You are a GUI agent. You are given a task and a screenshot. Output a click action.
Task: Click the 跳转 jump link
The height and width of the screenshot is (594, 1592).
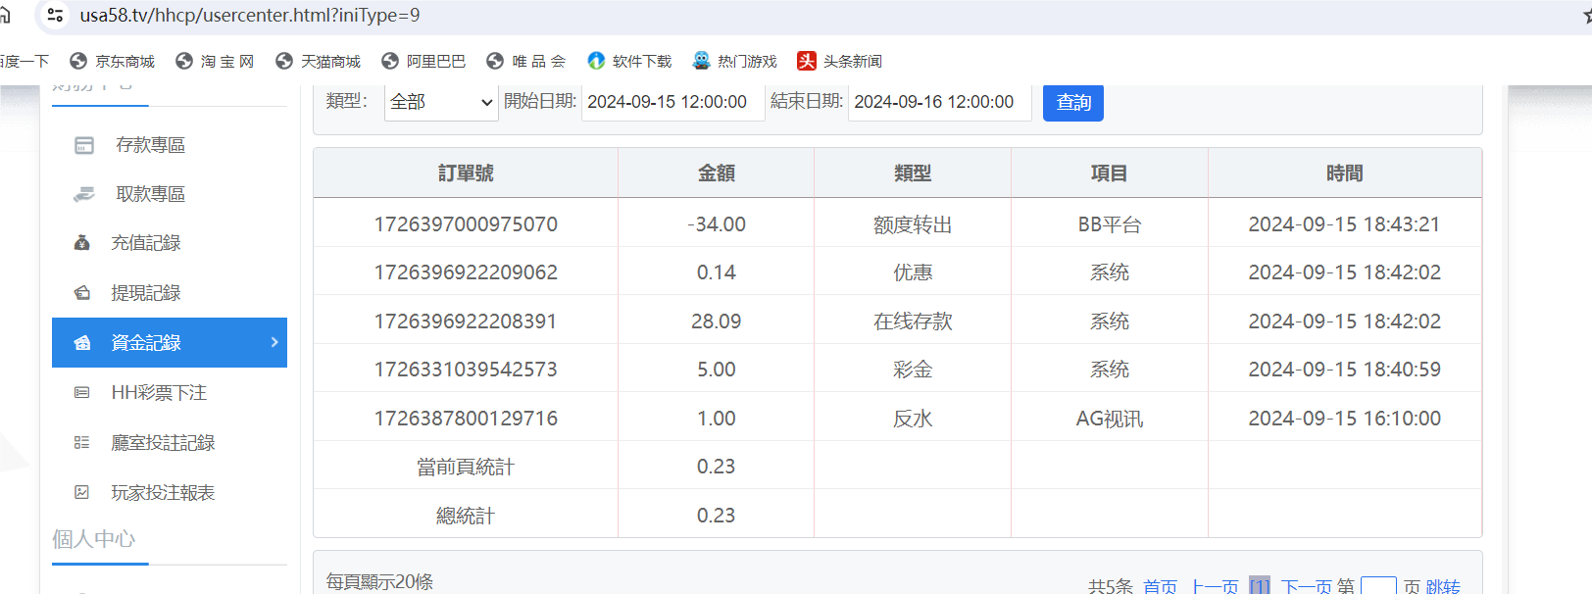click(x=1443, y=586)
